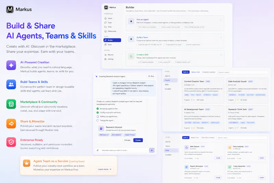274x183 pixels.
Task: Click the Preview button for Research Analyst
Action: point(127,140)
